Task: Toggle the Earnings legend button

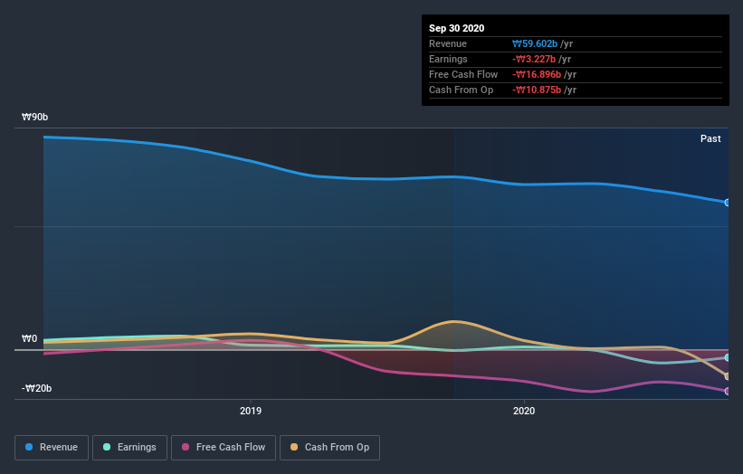Action: point(129,448)
